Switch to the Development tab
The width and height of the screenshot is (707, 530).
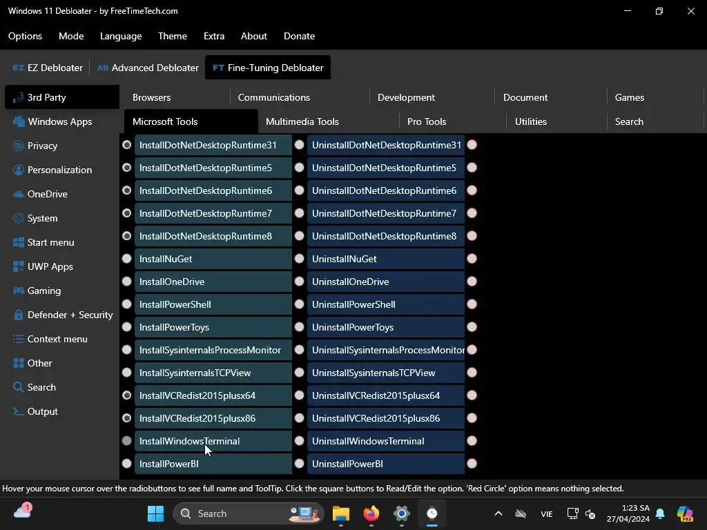[x=432, y=97]
